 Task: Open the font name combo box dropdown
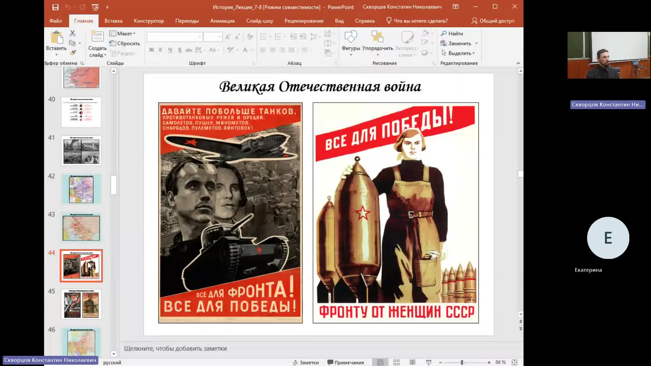200,37
